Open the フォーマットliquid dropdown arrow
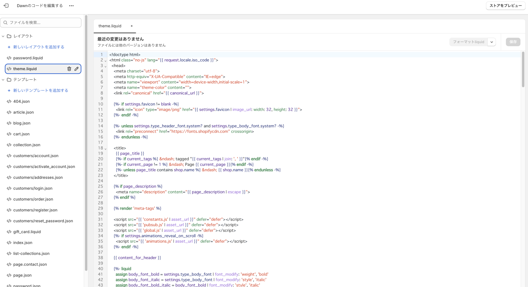 tap(492, 42)
